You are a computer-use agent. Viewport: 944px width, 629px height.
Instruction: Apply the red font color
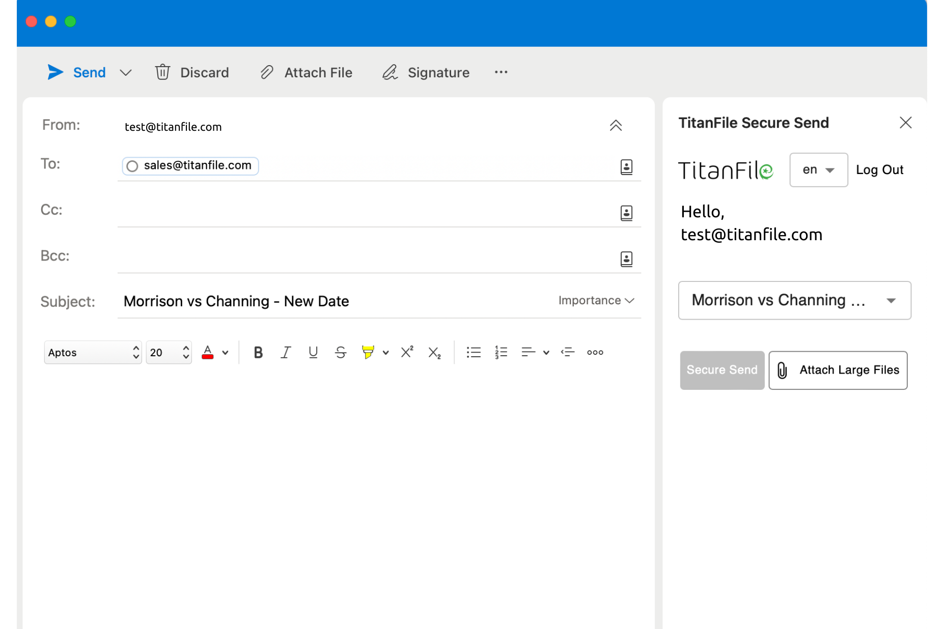click(208, 352)
